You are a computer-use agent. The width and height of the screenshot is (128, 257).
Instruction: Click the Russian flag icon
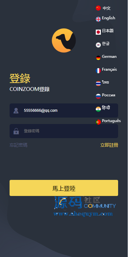point(98,96)
